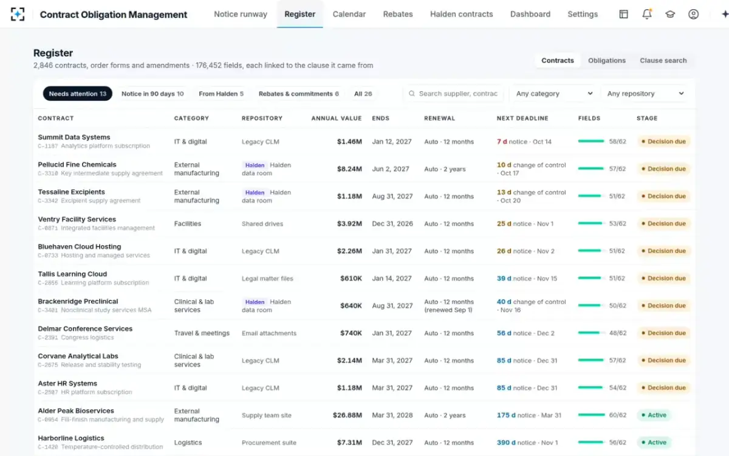Screen dimensions: 729x456
Task: Click the "(renewed Sep 1)" renewal note
Action: click(x=448, y=310)
